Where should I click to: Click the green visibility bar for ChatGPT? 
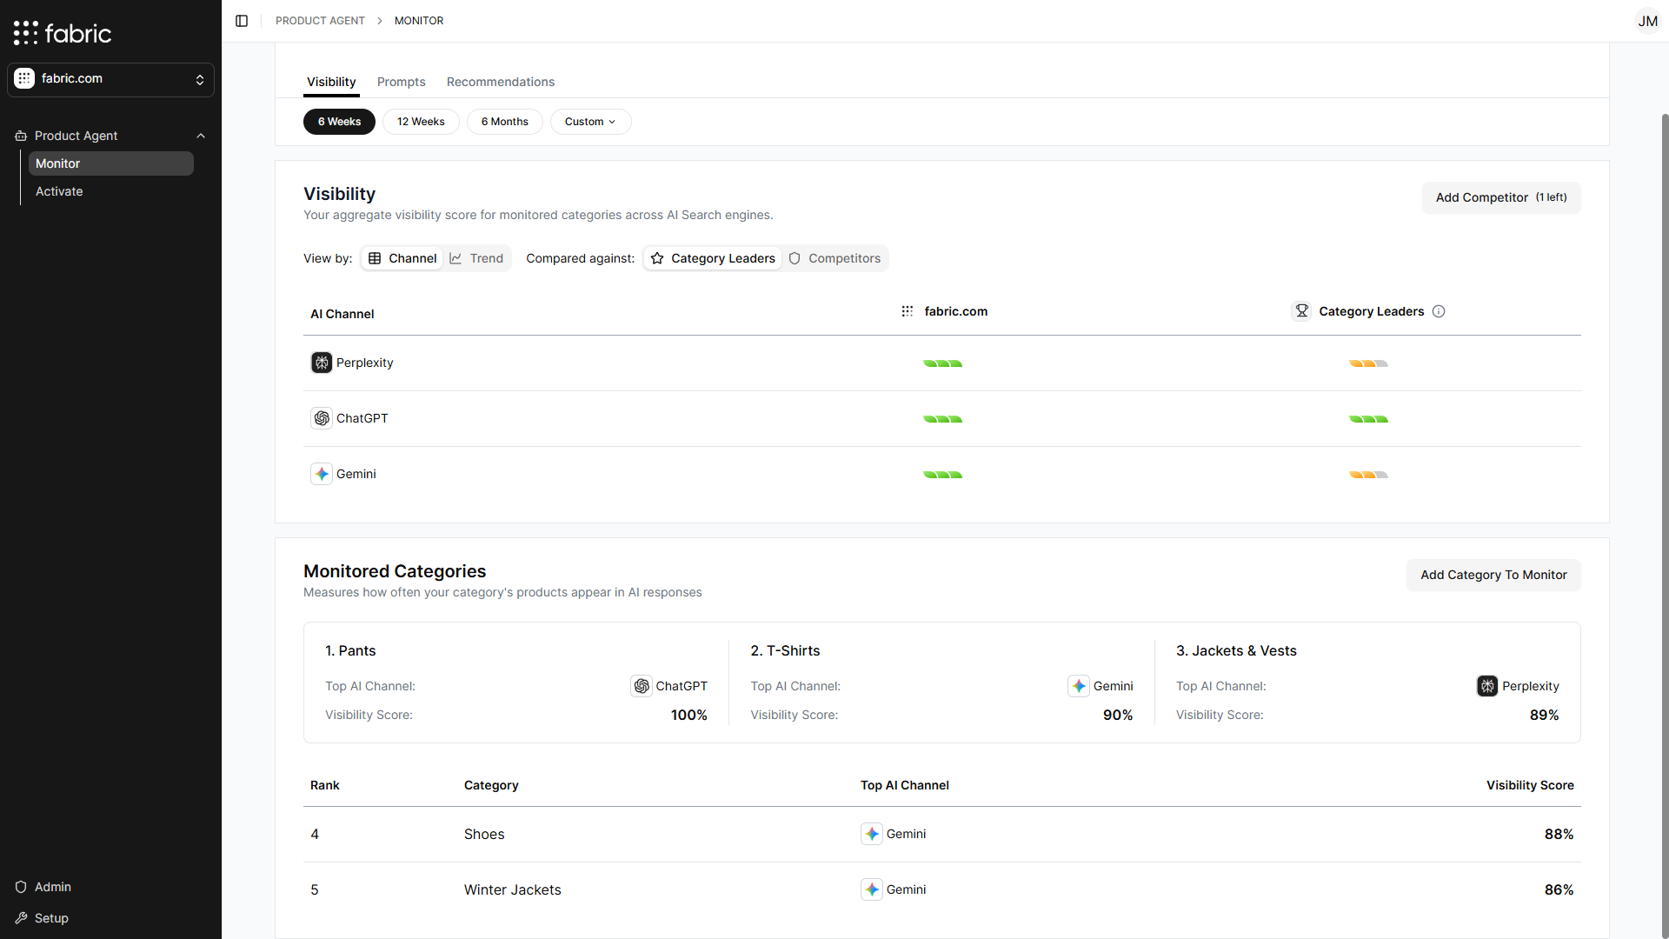pyautogui.click(x=942, y=418)
